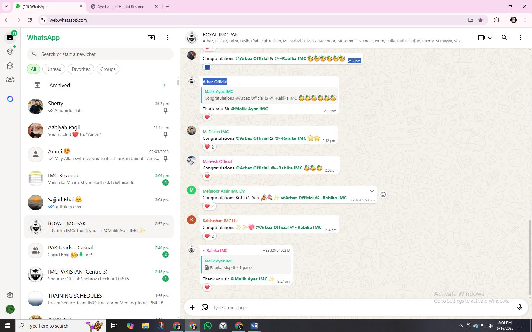Open WhatsApp settings gear icon

pyautogui.click(x=10, y=295)
